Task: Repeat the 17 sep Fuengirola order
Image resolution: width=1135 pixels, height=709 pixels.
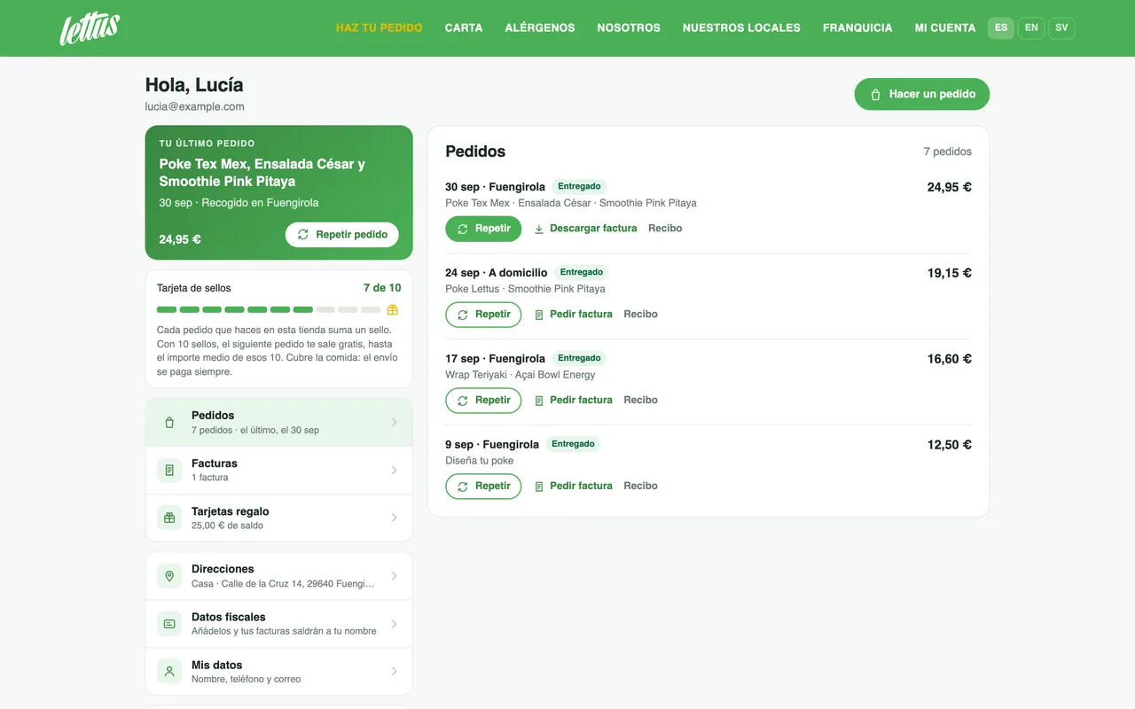Action: (x=483, y=401)
